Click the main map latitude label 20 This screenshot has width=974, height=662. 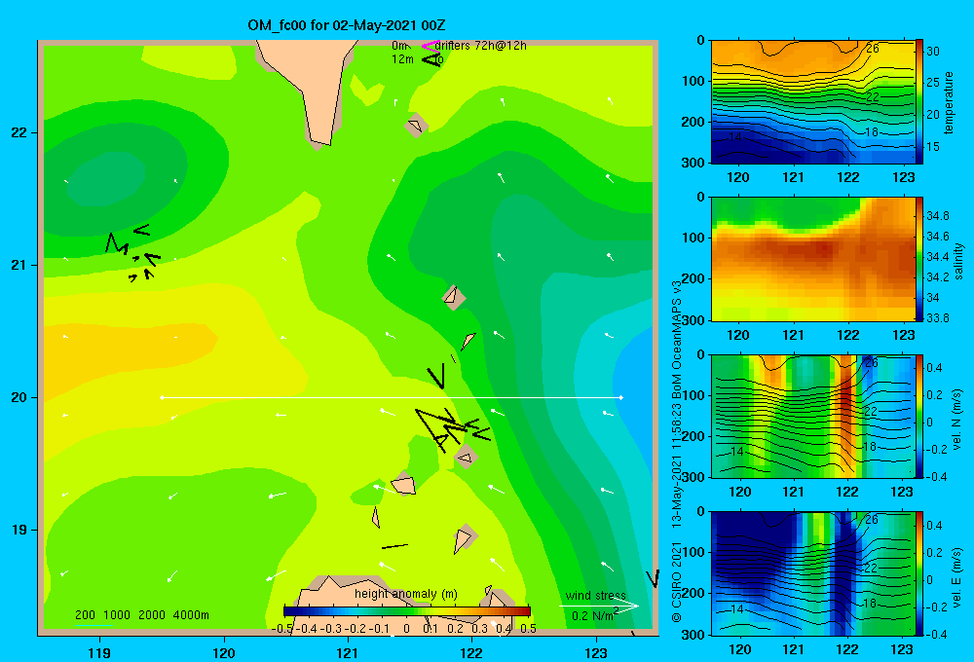coord(19,397)
